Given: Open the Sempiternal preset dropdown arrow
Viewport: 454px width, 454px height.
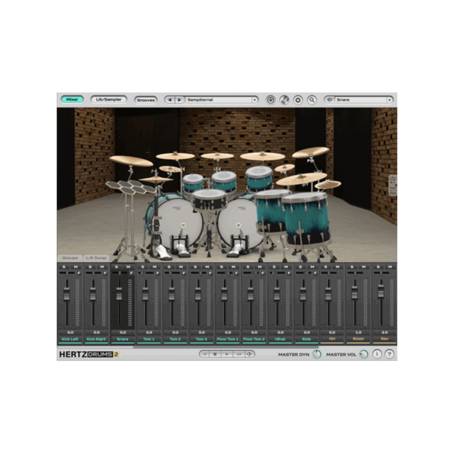Looking at the screenshot, I should tap(254, 100).
